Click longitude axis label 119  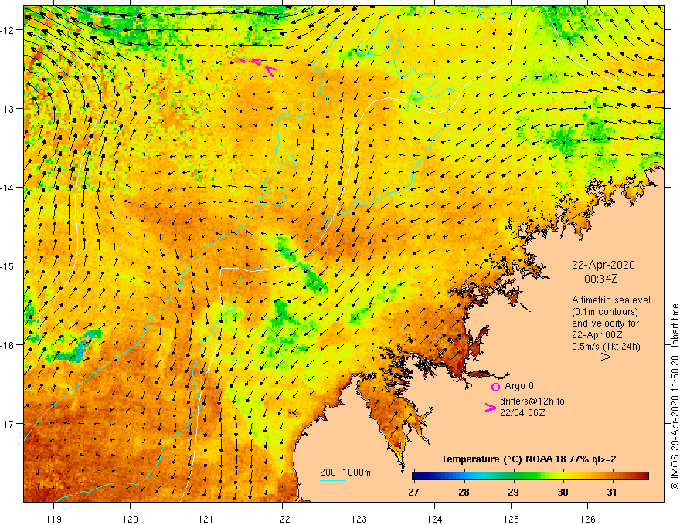[x=54, y=519]
